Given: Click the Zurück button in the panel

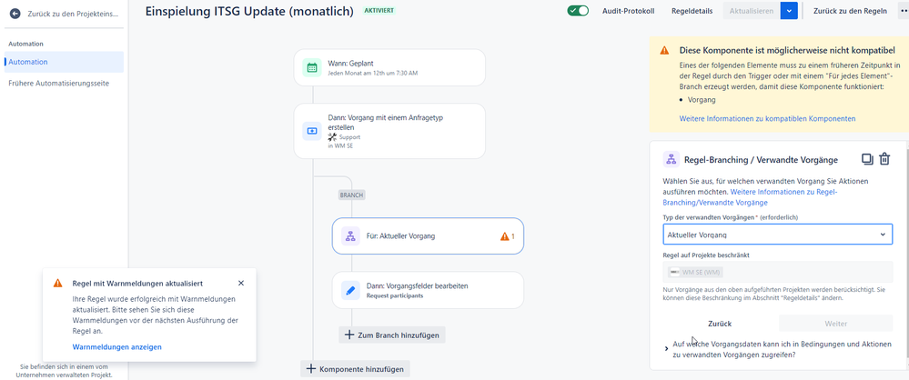Looking at the screenshot, I should pyautogui.click(x=720, y=324).
